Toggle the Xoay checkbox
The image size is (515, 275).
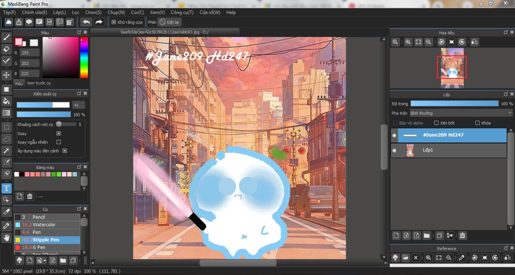click(x=58, y=133)
